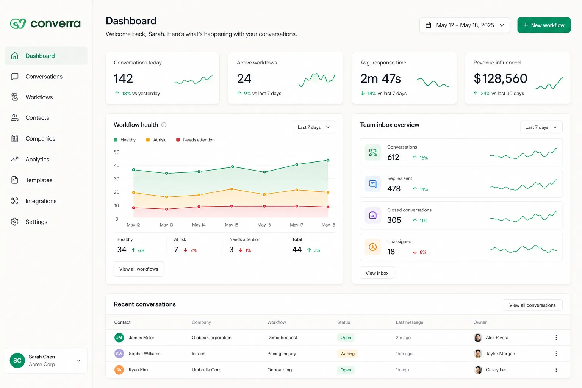Click the New workflow button
Viewport: 582px width, 388px height.
click(544, 25)
